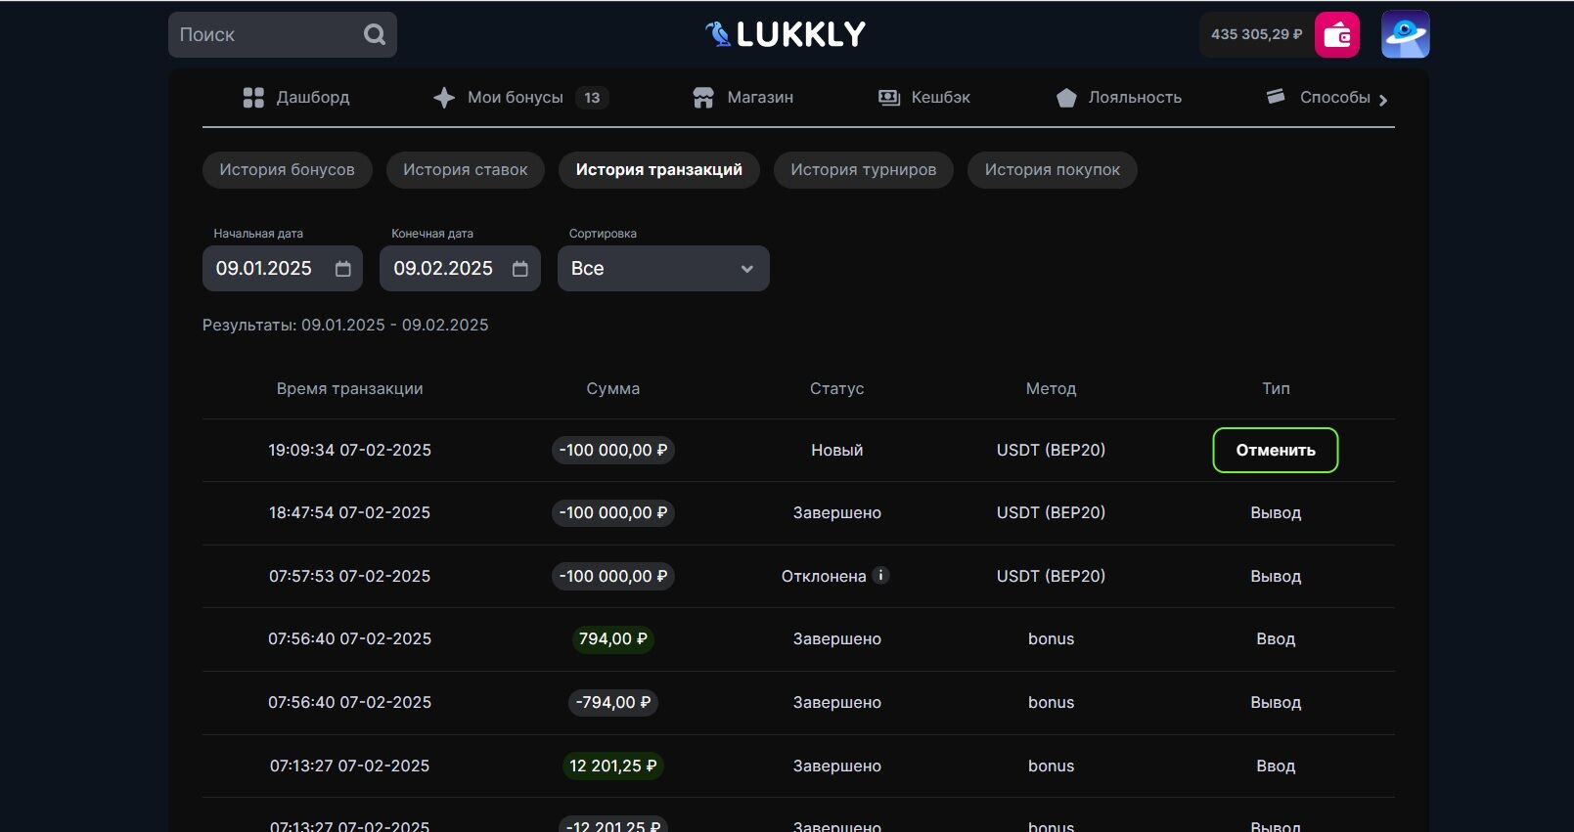
Task: Open the pink wallet deposit icon
Action: tap(1336, 35)
